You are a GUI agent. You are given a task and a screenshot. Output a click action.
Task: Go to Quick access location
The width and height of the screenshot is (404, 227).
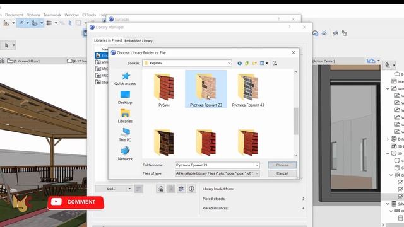125,79
